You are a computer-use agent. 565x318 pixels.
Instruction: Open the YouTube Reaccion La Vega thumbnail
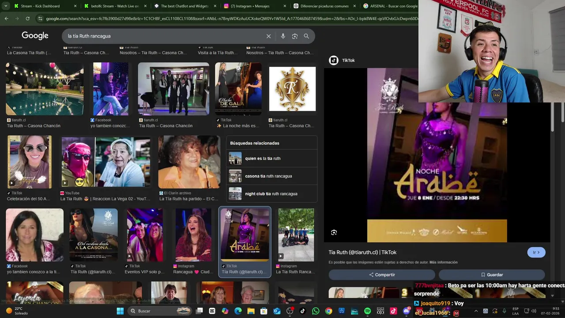click(105, 162)
